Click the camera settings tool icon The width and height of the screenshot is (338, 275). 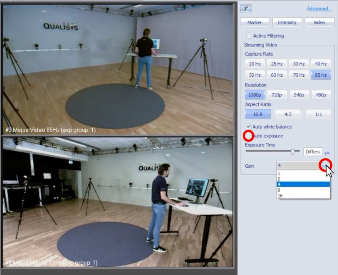[246, 9]
